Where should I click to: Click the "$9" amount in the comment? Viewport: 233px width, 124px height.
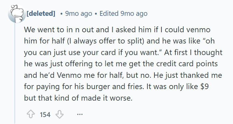pos(205,87)
